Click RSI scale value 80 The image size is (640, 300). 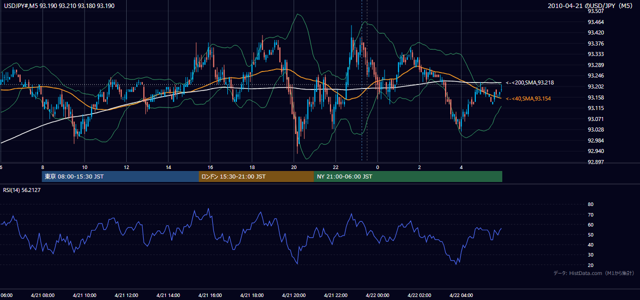pos(590,204)
